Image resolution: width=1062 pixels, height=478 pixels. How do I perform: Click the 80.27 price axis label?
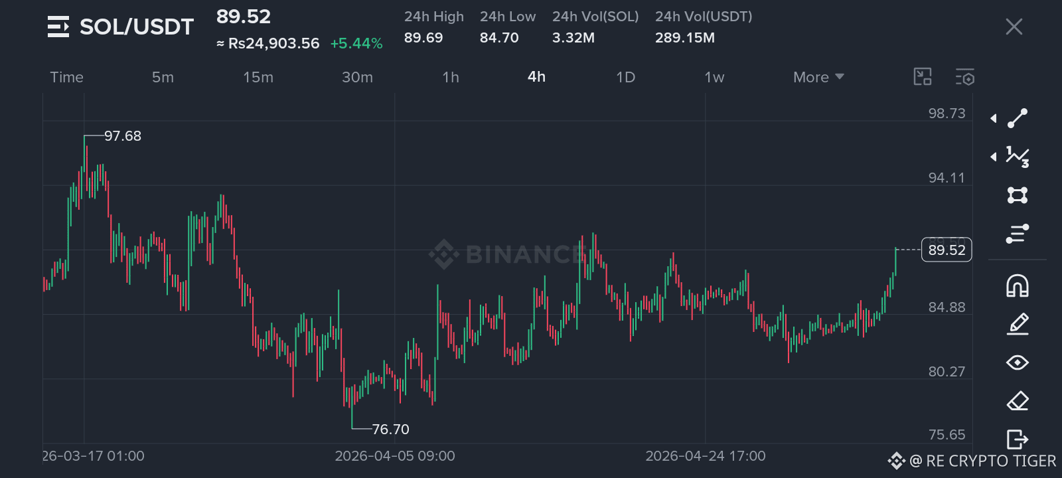click(947, 372)
